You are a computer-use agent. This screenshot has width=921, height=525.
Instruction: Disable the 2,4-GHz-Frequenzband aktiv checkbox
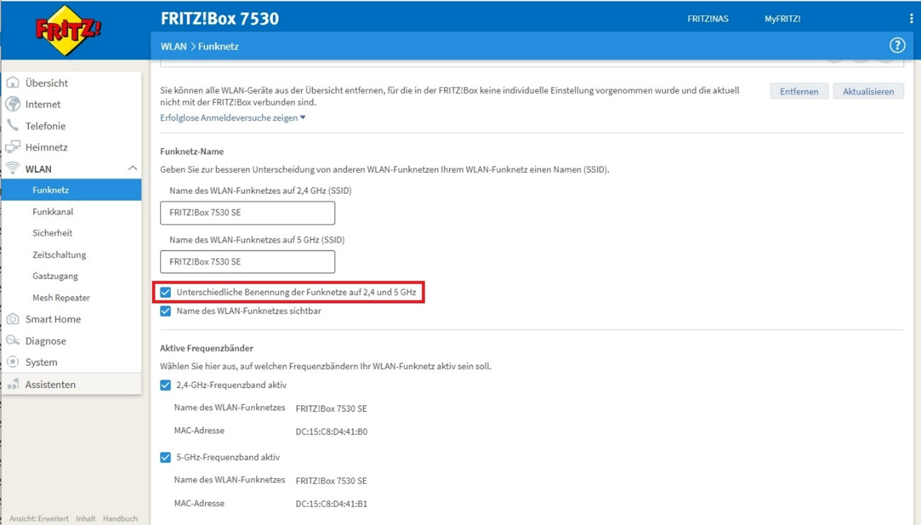pyautogui.click(x=166, y=385)
